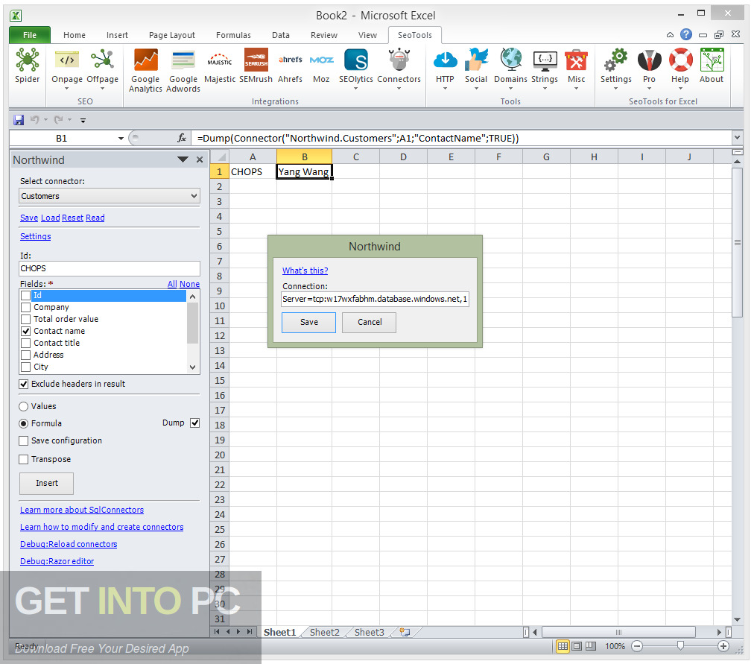Click the zoom slider handle
754x664 pixels.
click(680, 646)
